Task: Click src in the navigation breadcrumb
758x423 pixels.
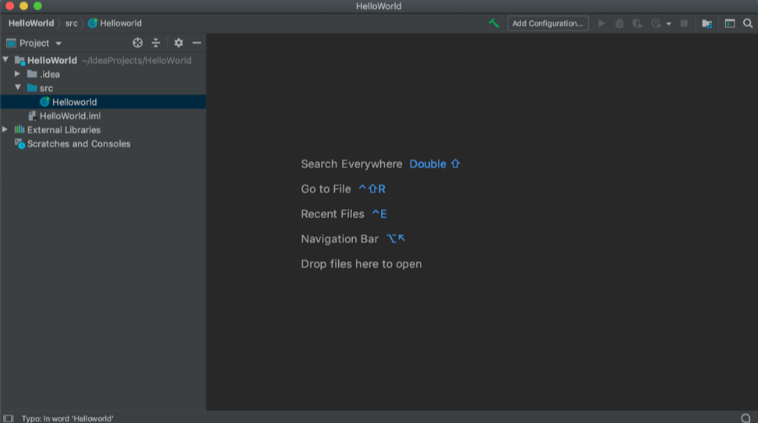Action: coord(71,23)
